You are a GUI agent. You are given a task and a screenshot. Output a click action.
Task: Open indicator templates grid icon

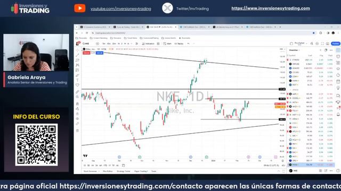click(x=158, y=44)
